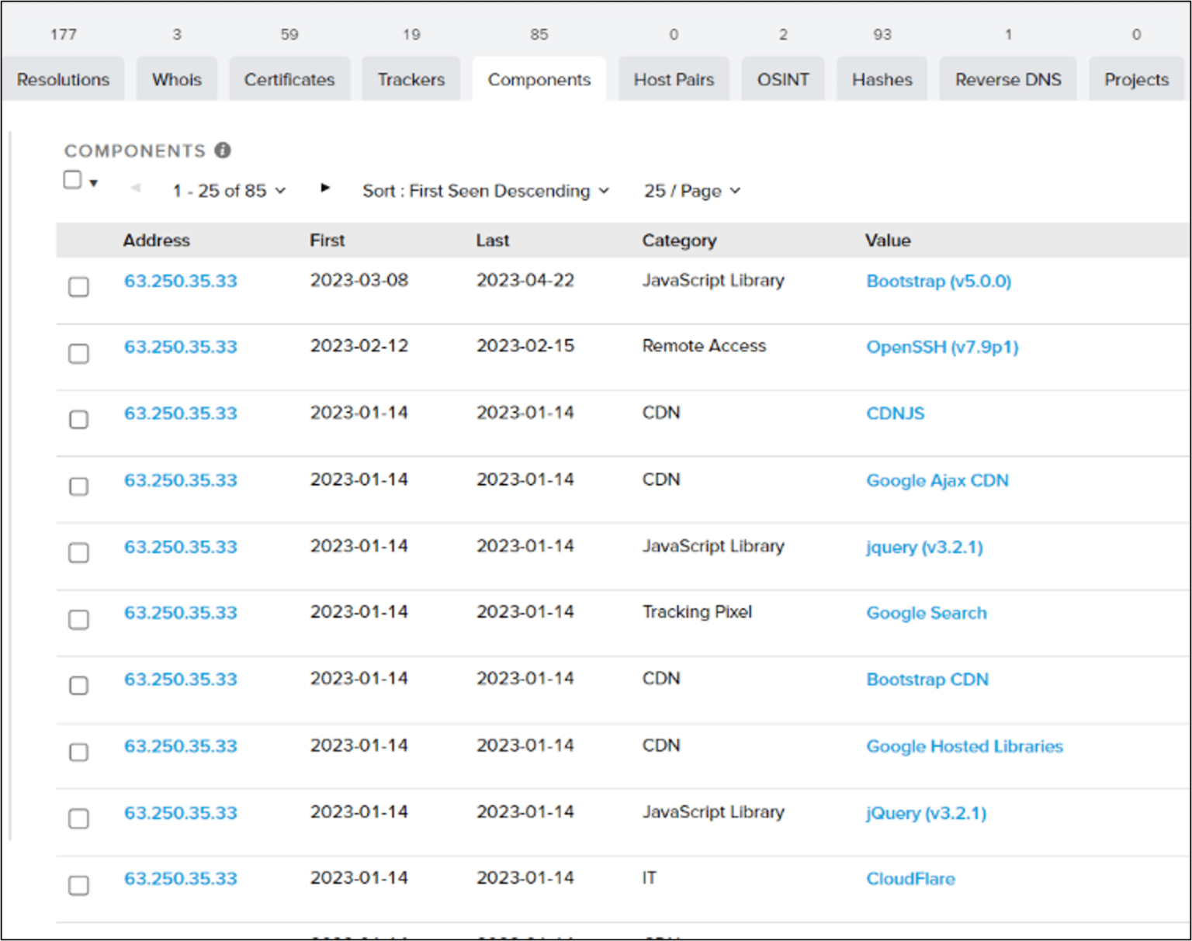Viewport: 1192px width, 941px height.
Task: Open the select-all checkbox dropdown arrow
Action: click(94, 183)
